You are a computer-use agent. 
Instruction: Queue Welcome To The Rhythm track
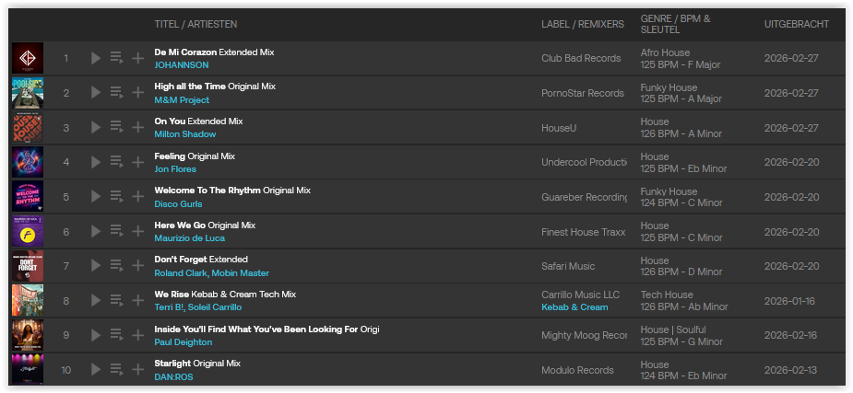coord(116,197)
